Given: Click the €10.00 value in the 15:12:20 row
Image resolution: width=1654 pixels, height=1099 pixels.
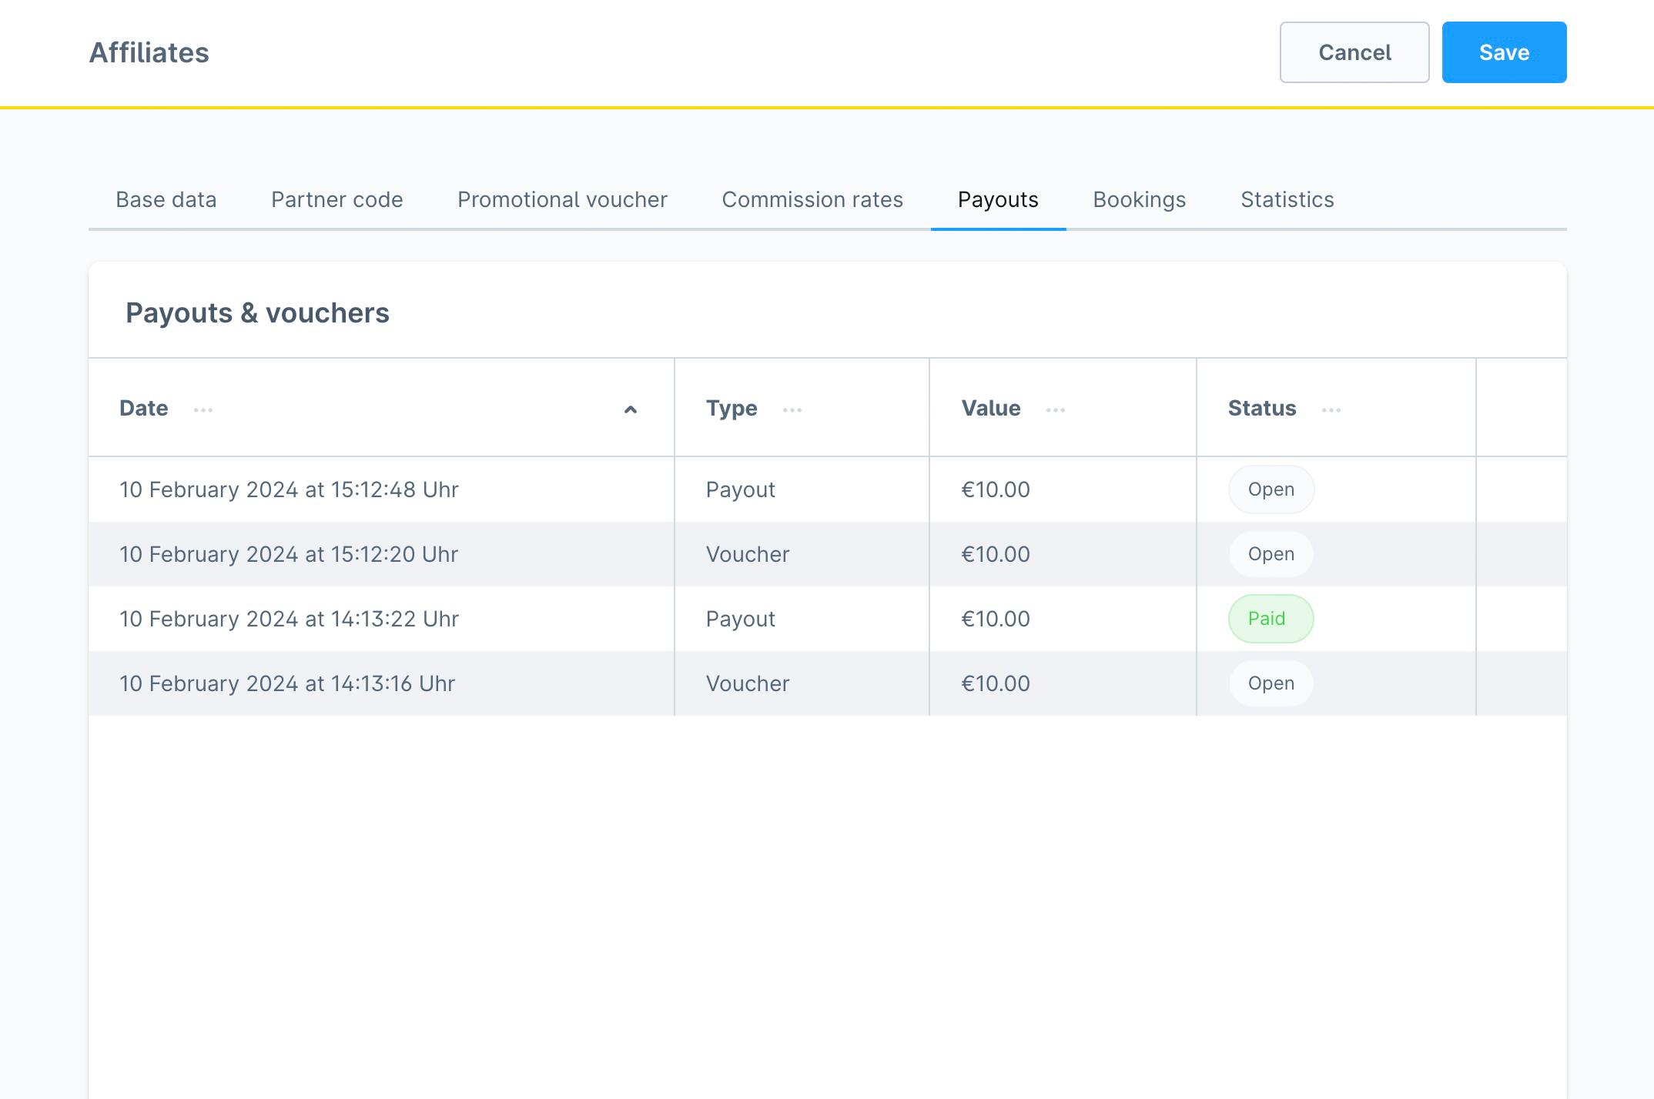Looking at the screenshot, I should coord(996,554).
